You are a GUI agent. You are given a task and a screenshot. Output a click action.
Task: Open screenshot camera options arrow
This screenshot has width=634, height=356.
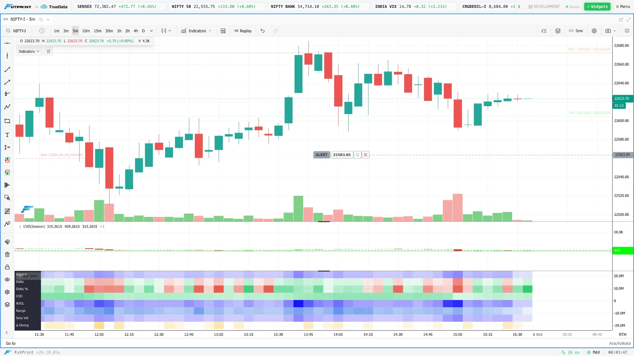pyautogui.click(x=615, y=31)
